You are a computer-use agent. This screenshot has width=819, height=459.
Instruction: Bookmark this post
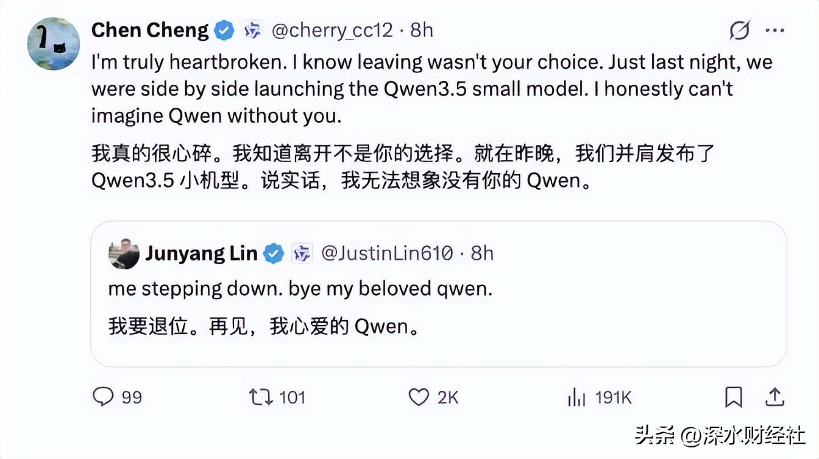tap(734, 398)
